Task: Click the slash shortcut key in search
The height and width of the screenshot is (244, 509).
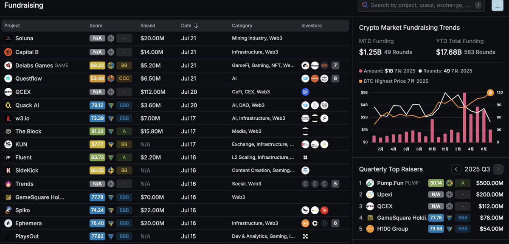Action: click(478, 5)
